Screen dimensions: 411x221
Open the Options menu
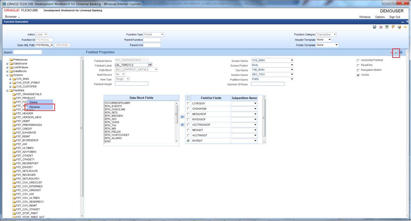380,17
